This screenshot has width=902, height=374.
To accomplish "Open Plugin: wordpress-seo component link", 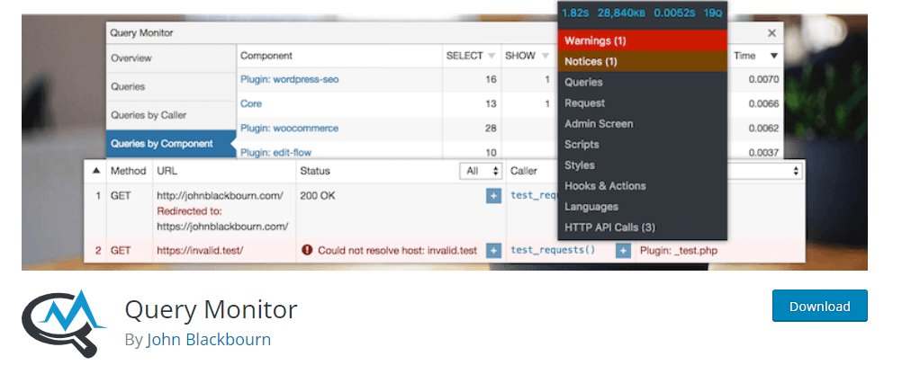I will [x=289, y=79].
